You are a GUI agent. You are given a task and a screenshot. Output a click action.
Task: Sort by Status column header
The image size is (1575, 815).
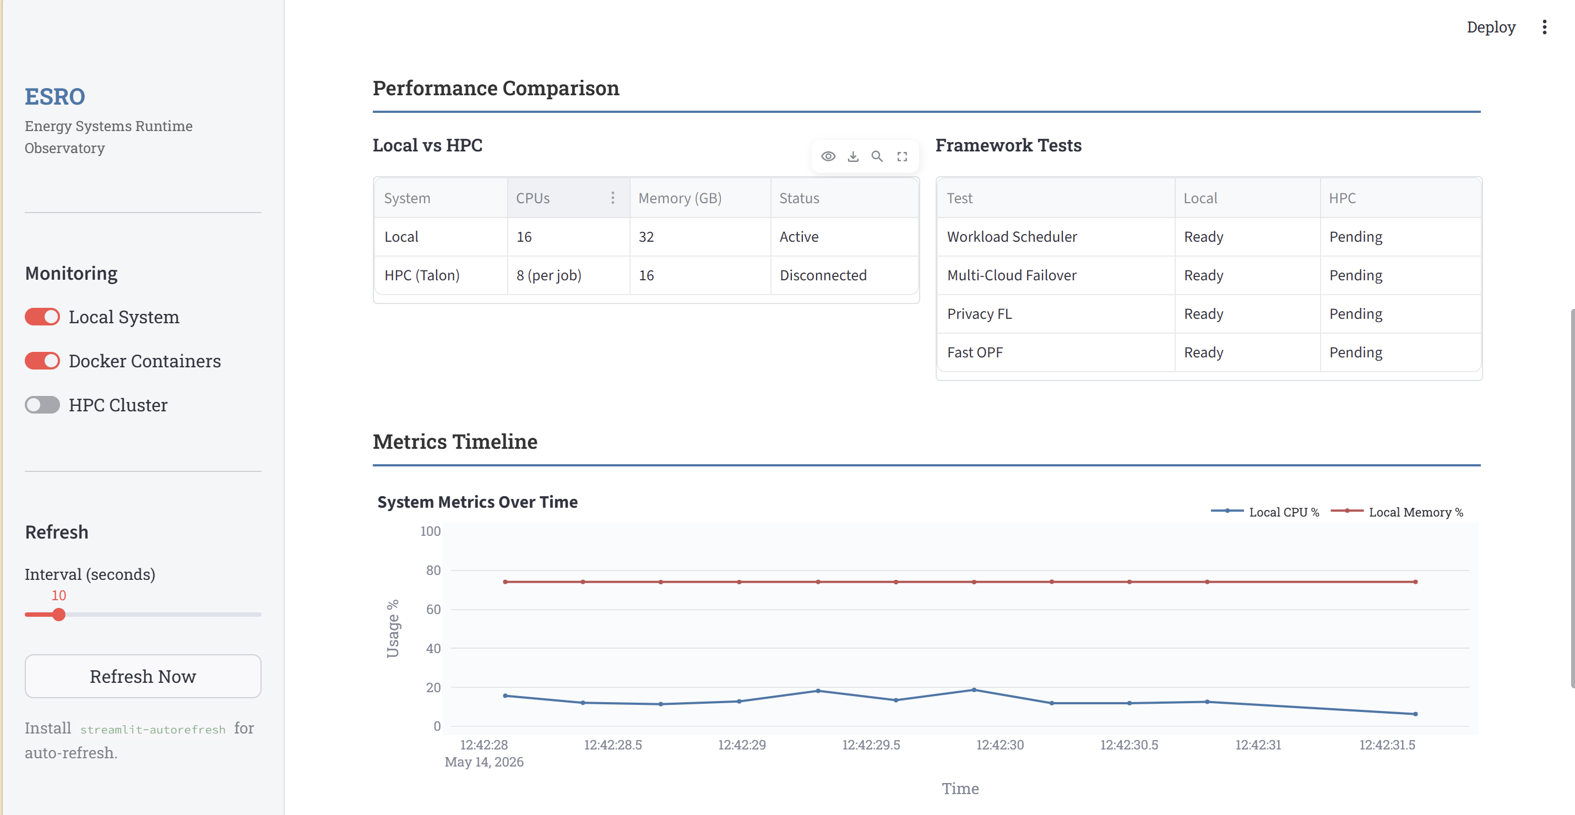(844, 198)
